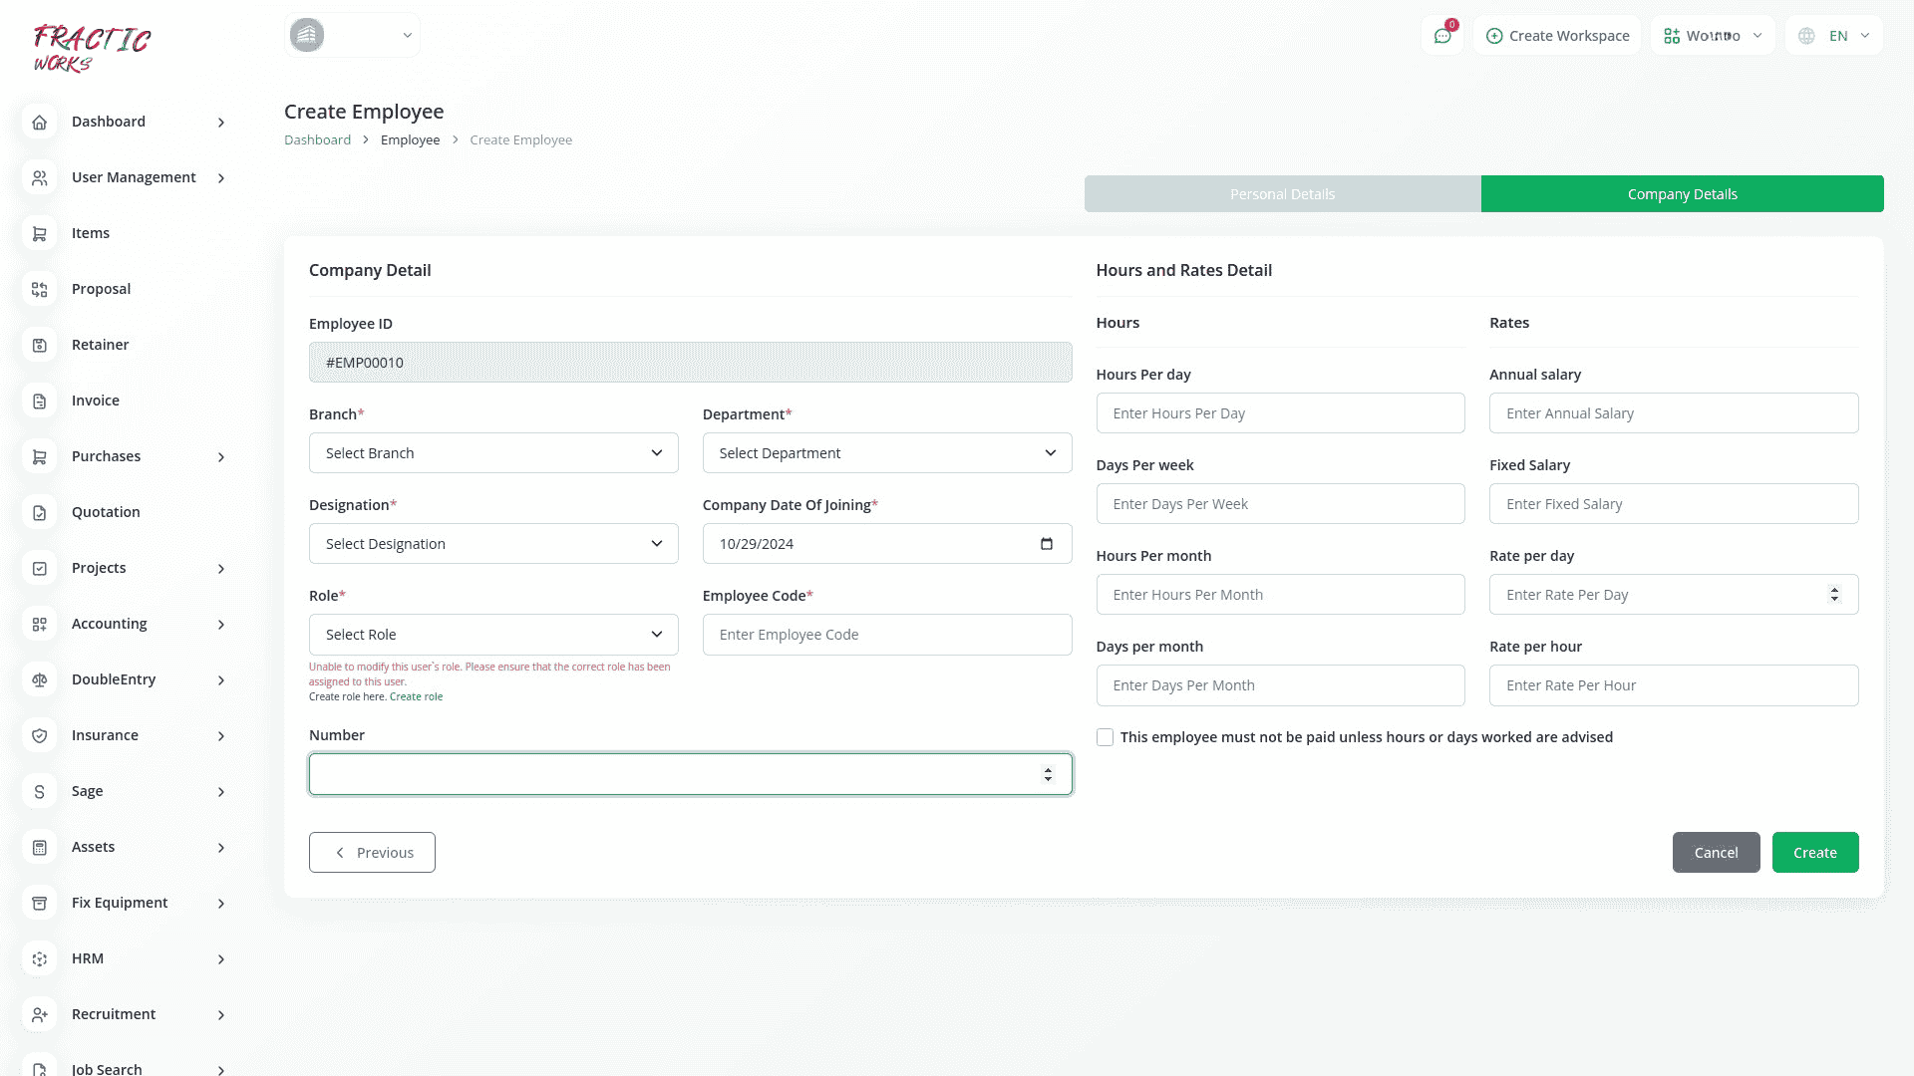Image resolution: width=1914 pixels, height=1076 pixels.
Task: Click the green Create button
Action: click(x=1814, y=853)
